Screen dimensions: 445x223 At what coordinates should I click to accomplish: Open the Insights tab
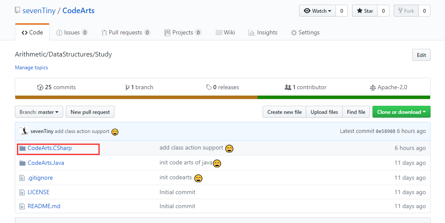(x=263, y=33)
